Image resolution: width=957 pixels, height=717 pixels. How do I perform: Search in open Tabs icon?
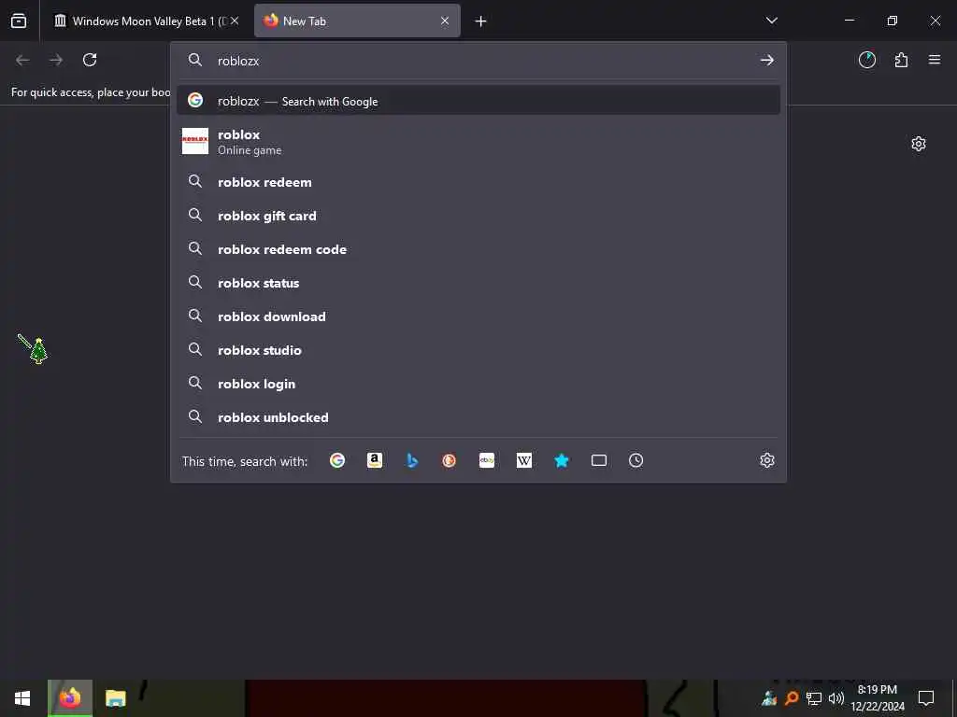pos(599,460)
